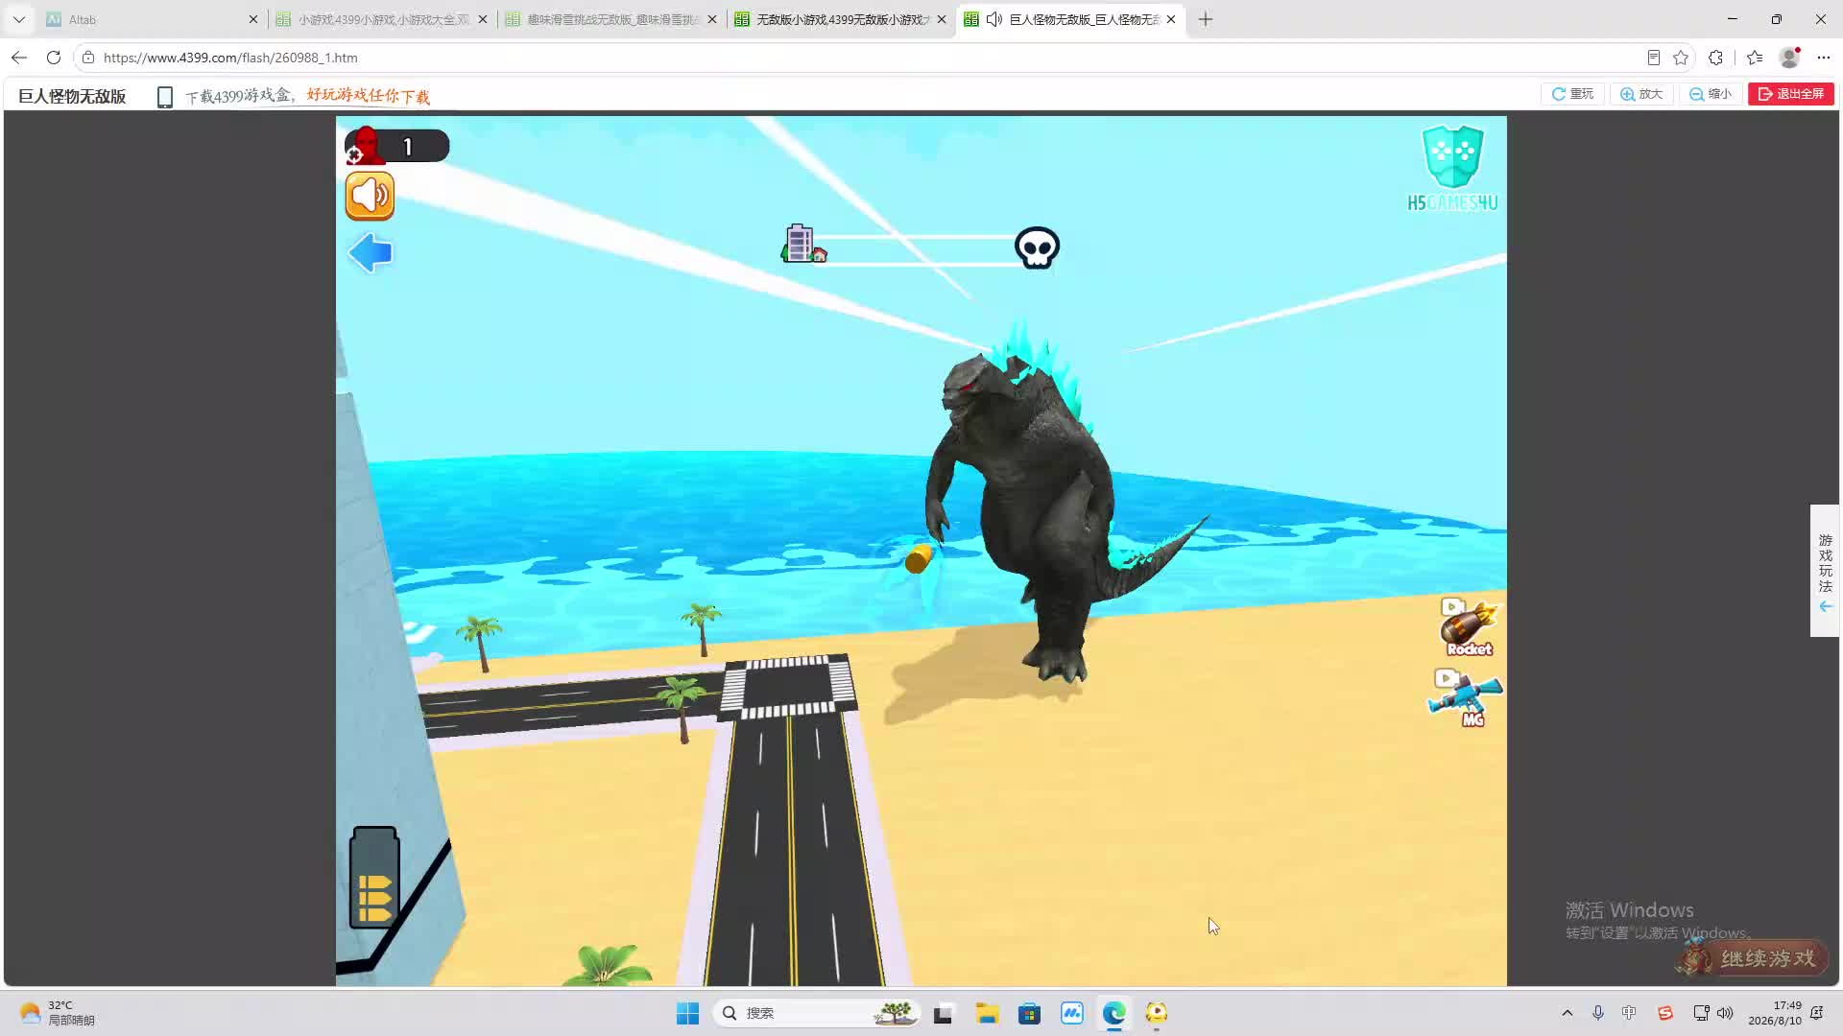1843x1036 pixels.
Task: Open the 游戏玩法 side panel
Action: click(x=1825, y=571)
